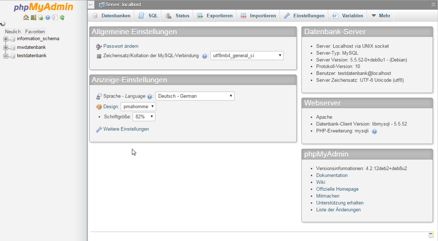Click the collapse arrow icon at top right of header
The image size is (438, 241).
pos(433,4)
